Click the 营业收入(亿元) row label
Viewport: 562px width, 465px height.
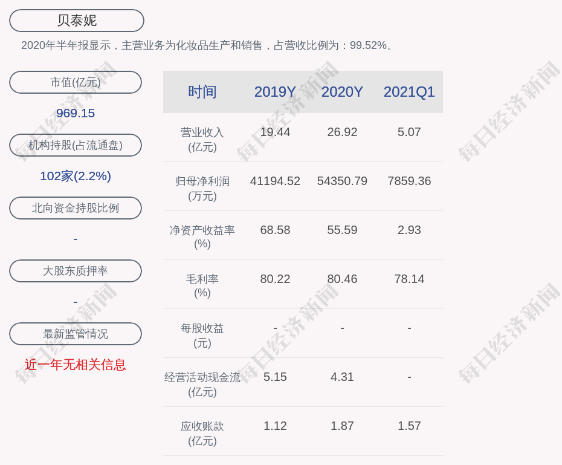click(202, 140)
